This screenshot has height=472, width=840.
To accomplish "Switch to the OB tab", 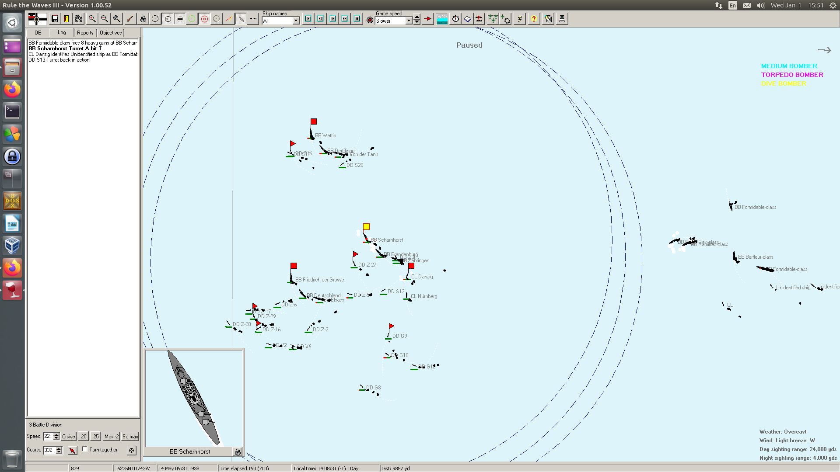I will point(38,33).
